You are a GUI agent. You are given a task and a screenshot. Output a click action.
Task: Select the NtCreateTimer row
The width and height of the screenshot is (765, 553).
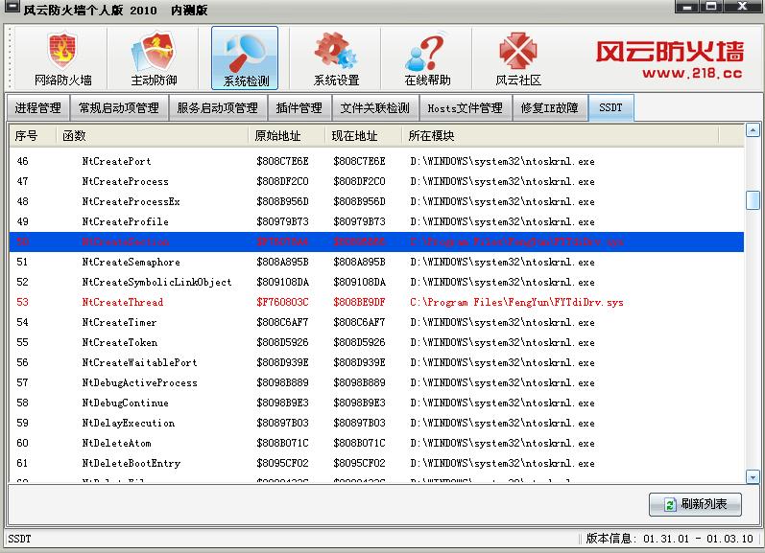point(376,323)
